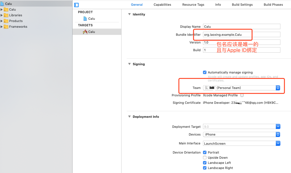Click the Calu project file icon in navigator
Viewport: 291px width, 173px height.
[2, 3]
